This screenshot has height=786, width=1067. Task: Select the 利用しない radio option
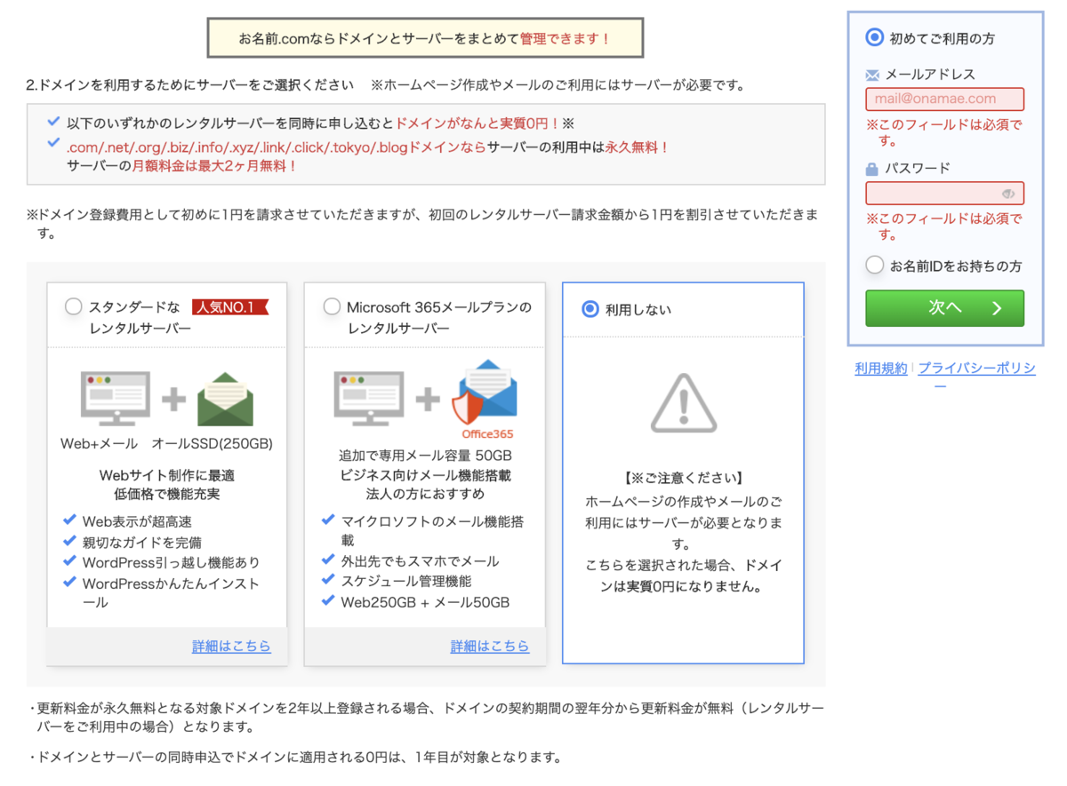click(590, 309)
